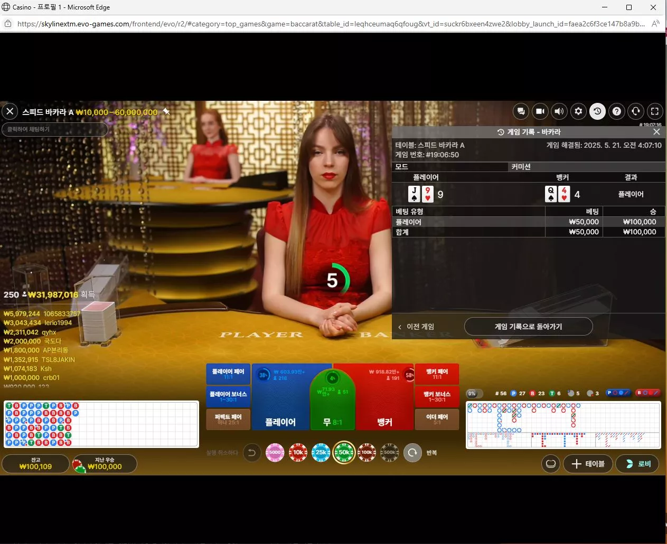Select the blue 25k chip

click(x=321, y=453)
